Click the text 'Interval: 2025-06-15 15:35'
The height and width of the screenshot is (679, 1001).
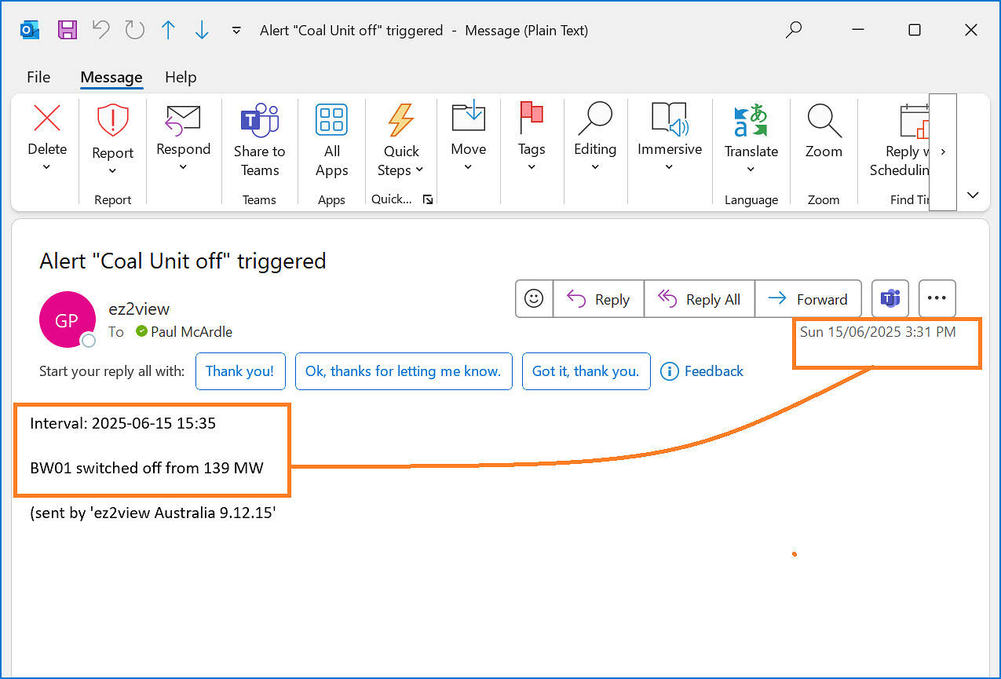click(122, 424)
